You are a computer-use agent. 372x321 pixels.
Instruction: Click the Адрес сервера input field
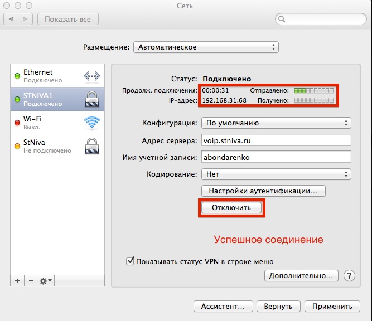click(276, 140)
